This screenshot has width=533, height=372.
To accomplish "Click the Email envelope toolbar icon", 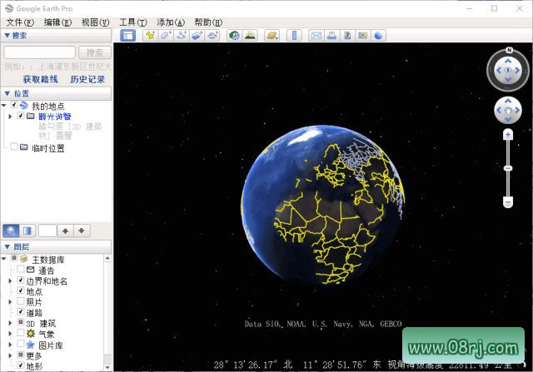I will [316, 36].
